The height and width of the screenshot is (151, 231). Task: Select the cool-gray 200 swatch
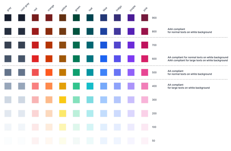click(22, 113)
